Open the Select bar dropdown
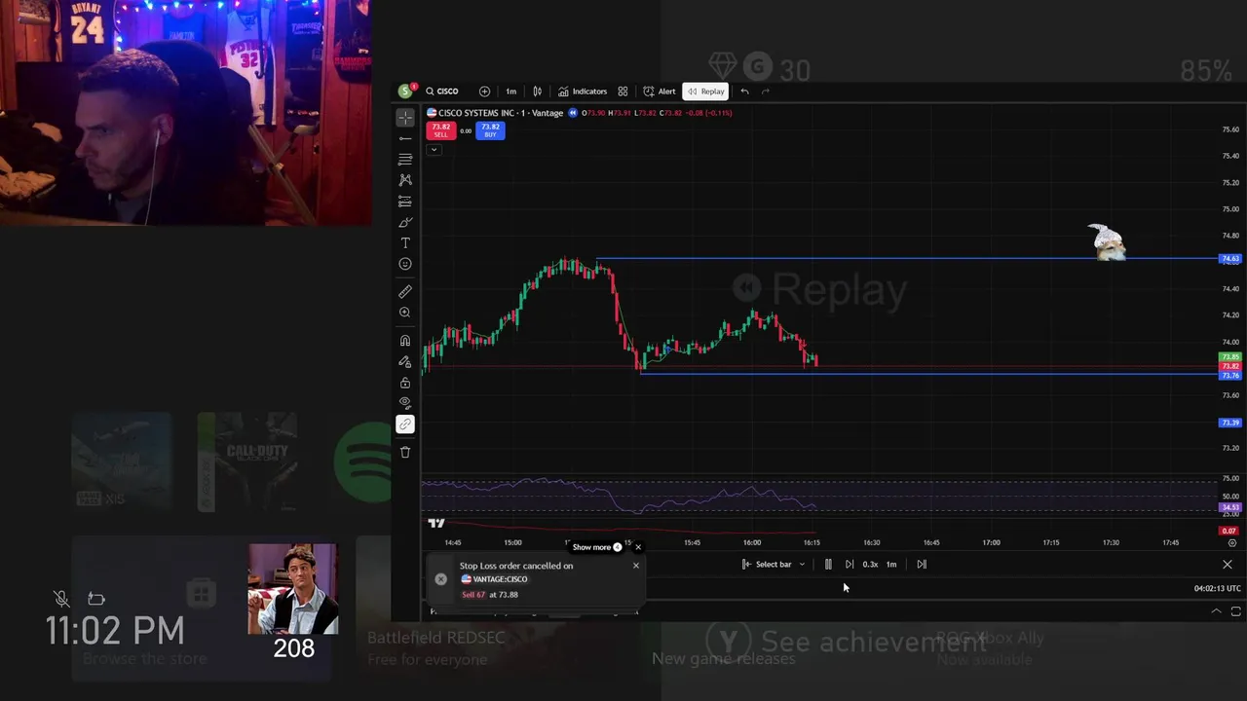 774,564
